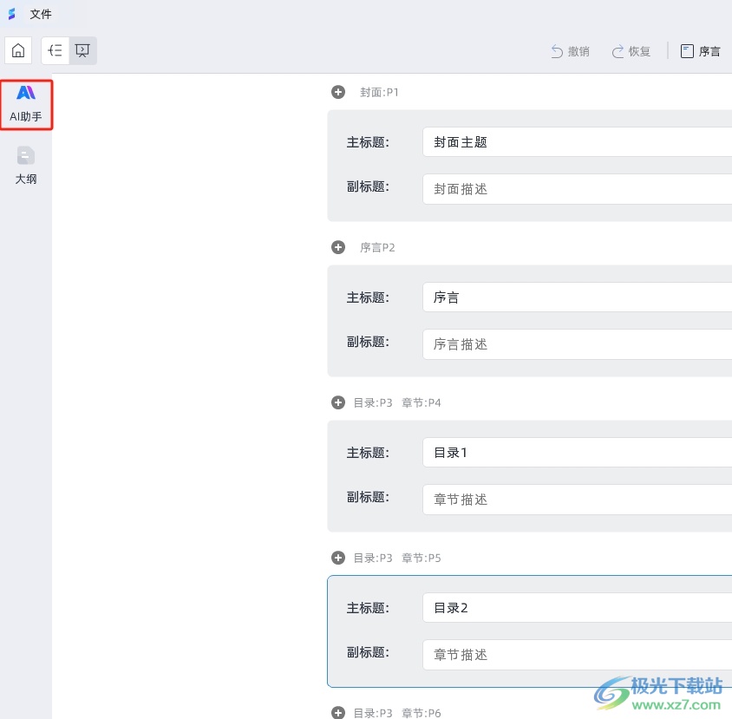Viewport: 732px width, 719px height.
Task: Click plus icon beside 章节:P5
Action: pyautogui.click(x=338, y=558)
